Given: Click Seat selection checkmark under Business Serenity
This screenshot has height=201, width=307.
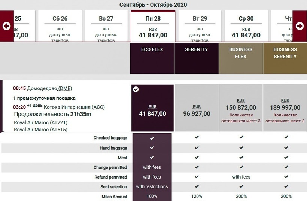Looking at the screenshot, I should coord(286,186).
